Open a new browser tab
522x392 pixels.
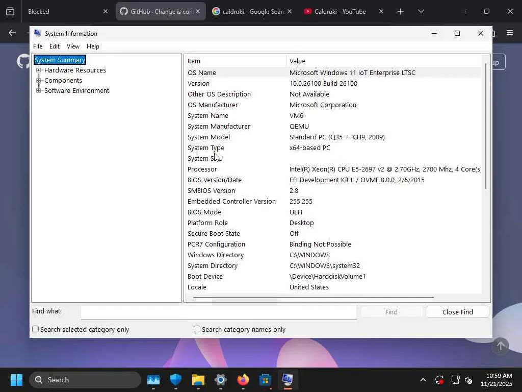tap(401, 12)
